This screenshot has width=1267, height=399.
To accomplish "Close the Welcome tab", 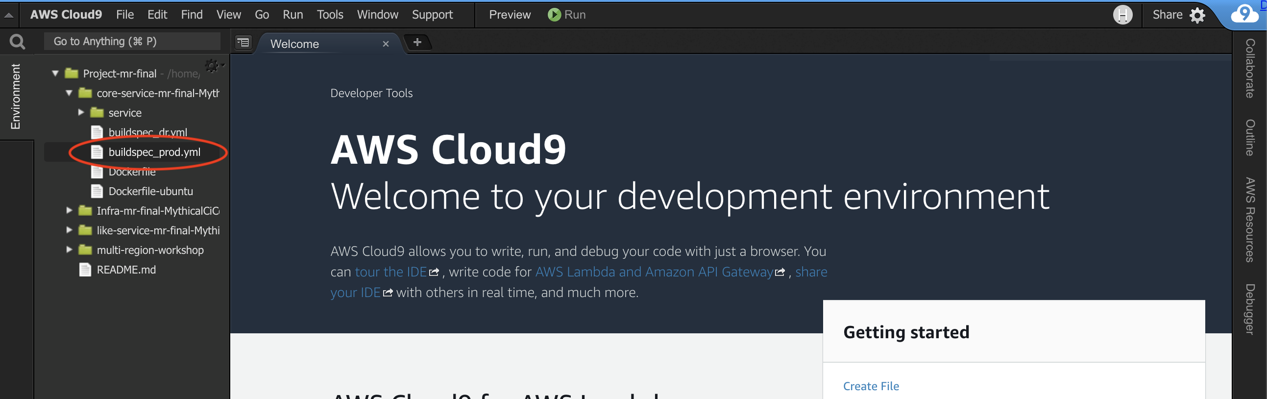I will (386, 44).
